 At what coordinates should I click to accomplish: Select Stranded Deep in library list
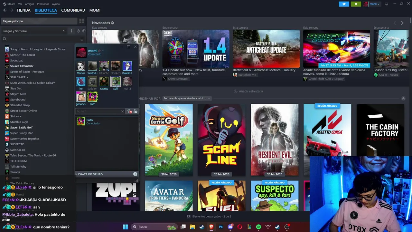click(20, 105)
